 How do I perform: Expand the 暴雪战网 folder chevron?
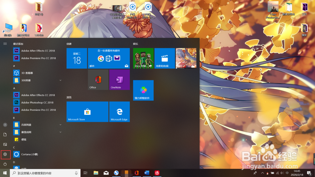tap(60, 132)
